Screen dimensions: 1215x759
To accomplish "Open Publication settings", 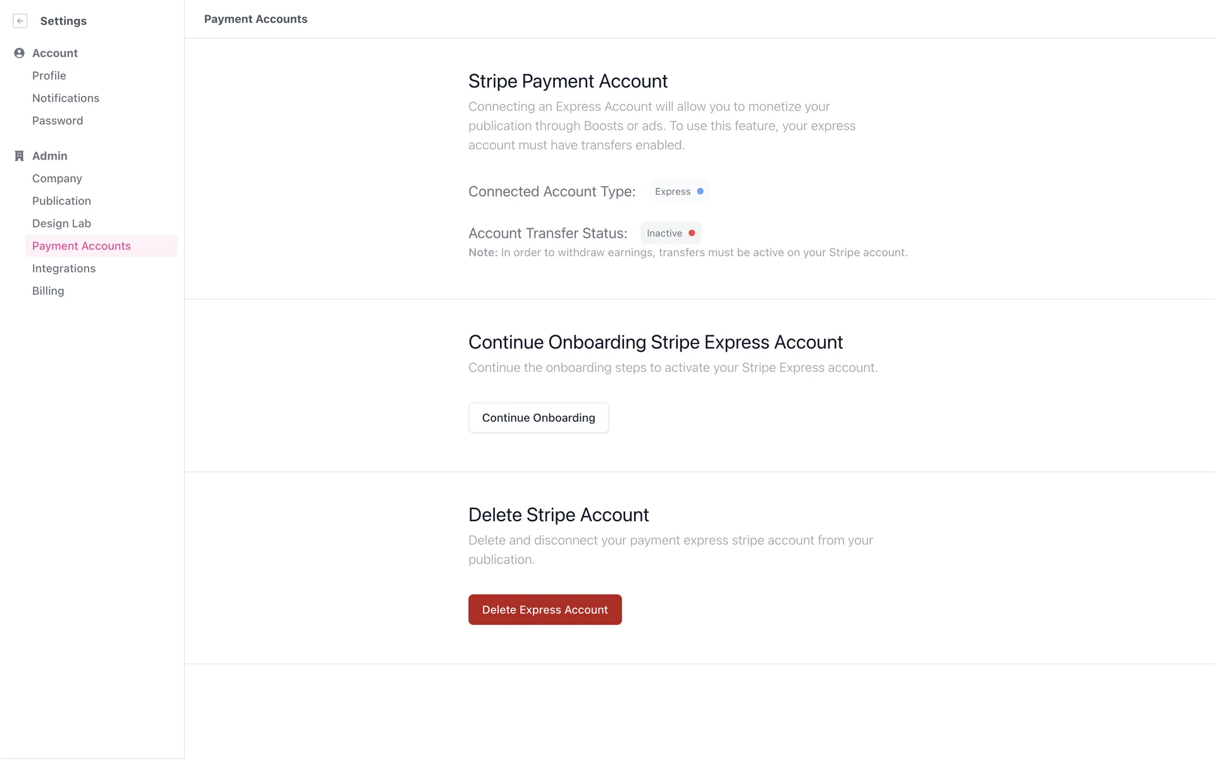I will tap(61, 201).
